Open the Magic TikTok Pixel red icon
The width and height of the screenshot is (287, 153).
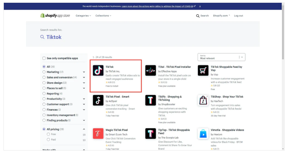tap(98, 133)
